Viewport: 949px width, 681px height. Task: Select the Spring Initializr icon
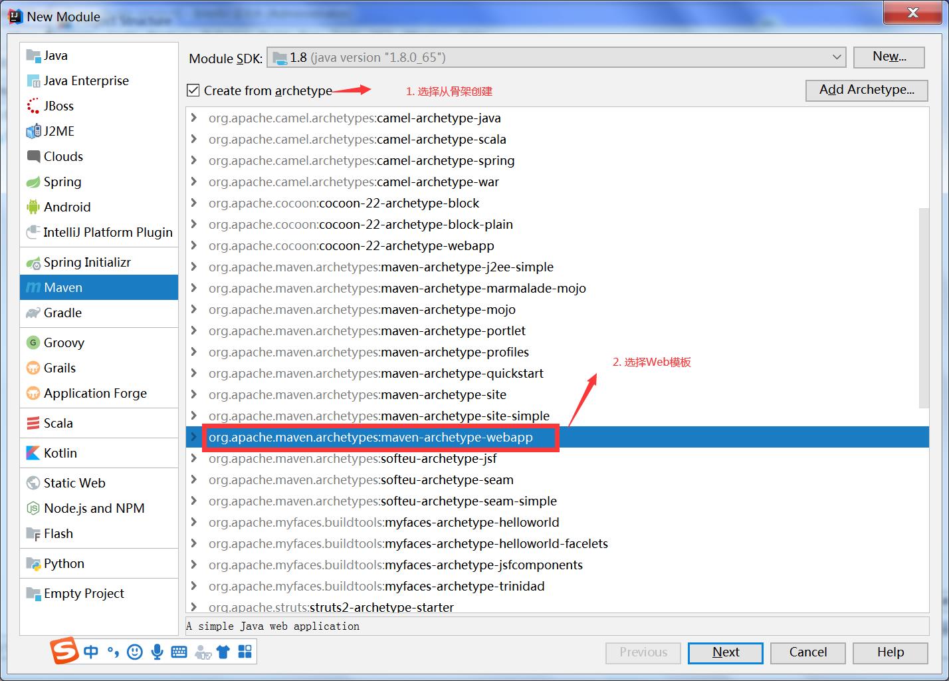tap(33, 262)
